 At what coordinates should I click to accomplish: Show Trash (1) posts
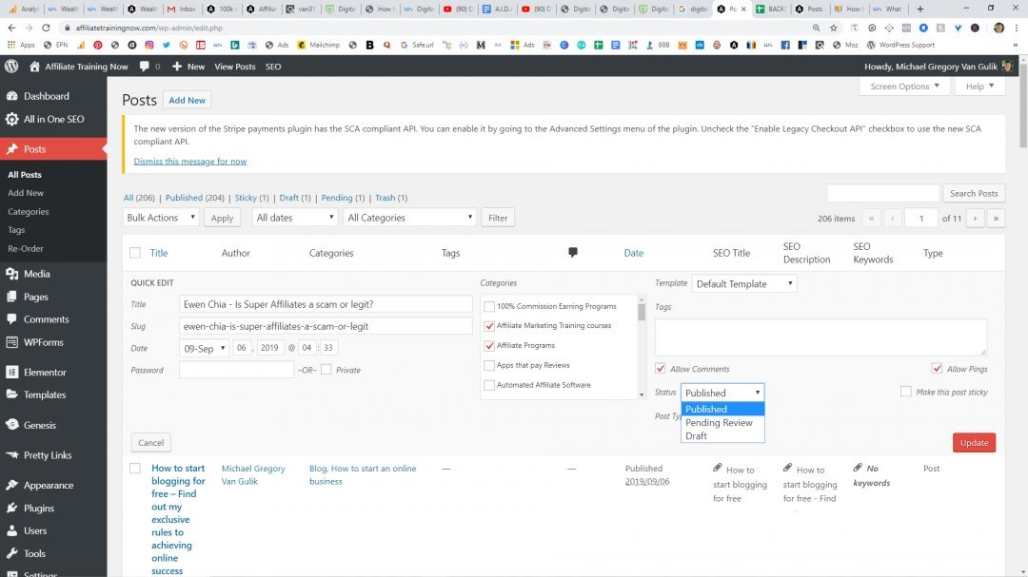(x=391, y=197)
